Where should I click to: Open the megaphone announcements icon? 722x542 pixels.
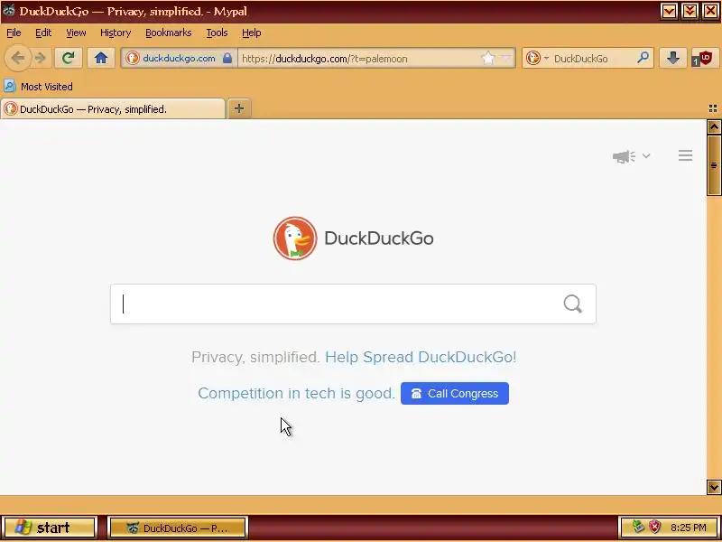(624, 156)
